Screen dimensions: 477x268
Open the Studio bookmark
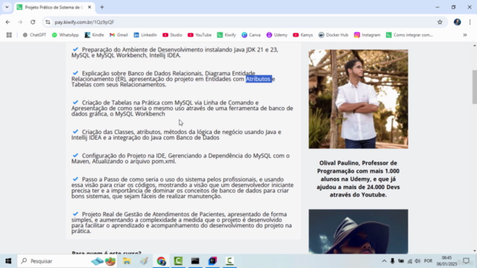pyautogui.click(x=172, y=35)
